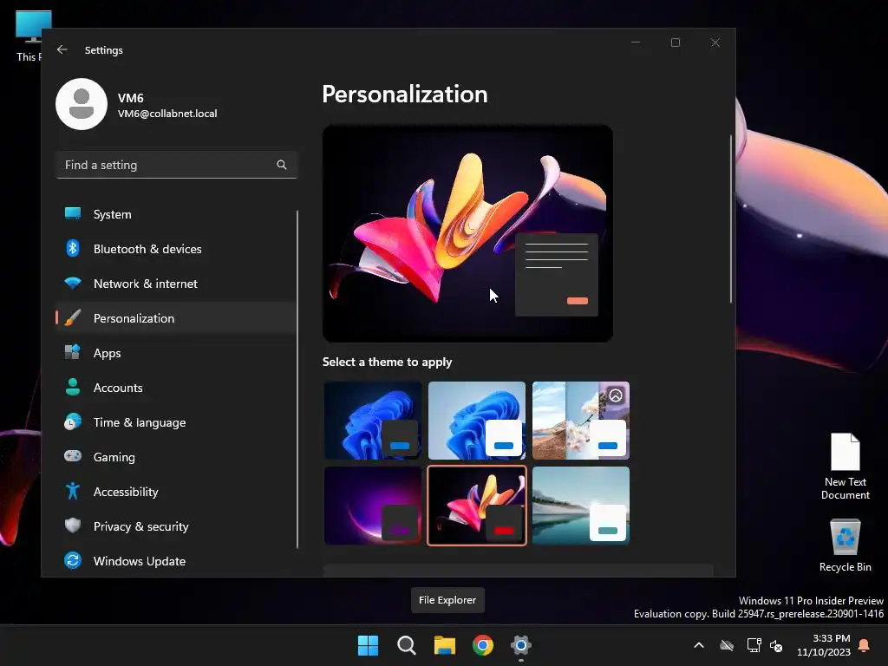Image resolution: width=888 pixels, height=666 pixels.
Task: Open the System settings category
Action: (177, 214)
